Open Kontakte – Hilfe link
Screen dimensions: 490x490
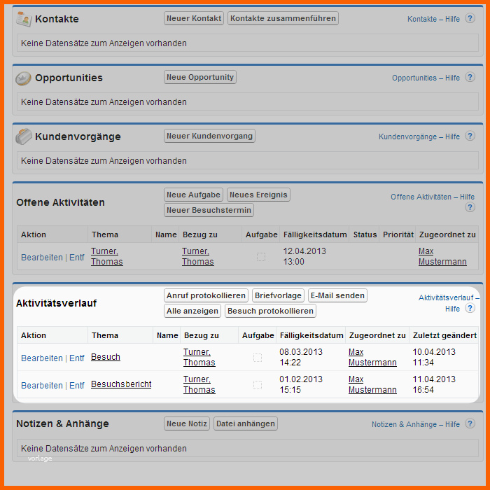coord(433,19)
